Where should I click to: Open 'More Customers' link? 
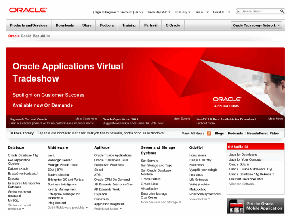tap(86, 119)
